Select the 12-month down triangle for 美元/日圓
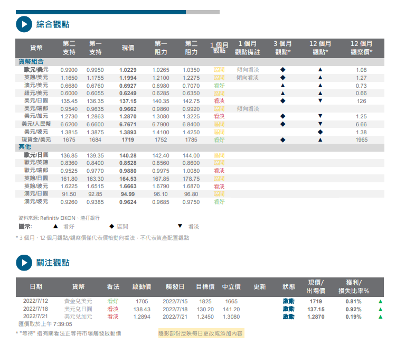This screenshot has height=344, width=396. tap(320, 100)
